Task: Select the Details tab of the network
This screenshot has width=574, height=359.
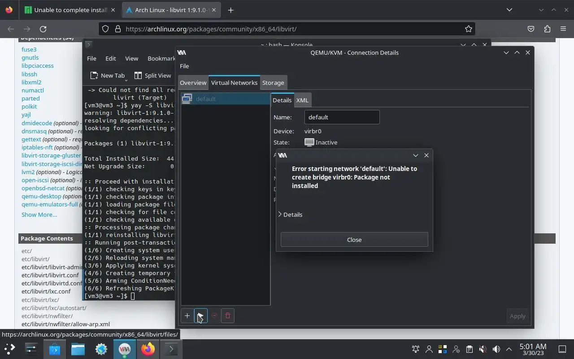Action: pos(282,100)
